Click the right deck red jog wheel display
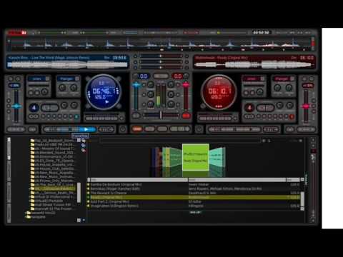Image resolution: width=343 pixels, height=257 pixels. (219, 92)
